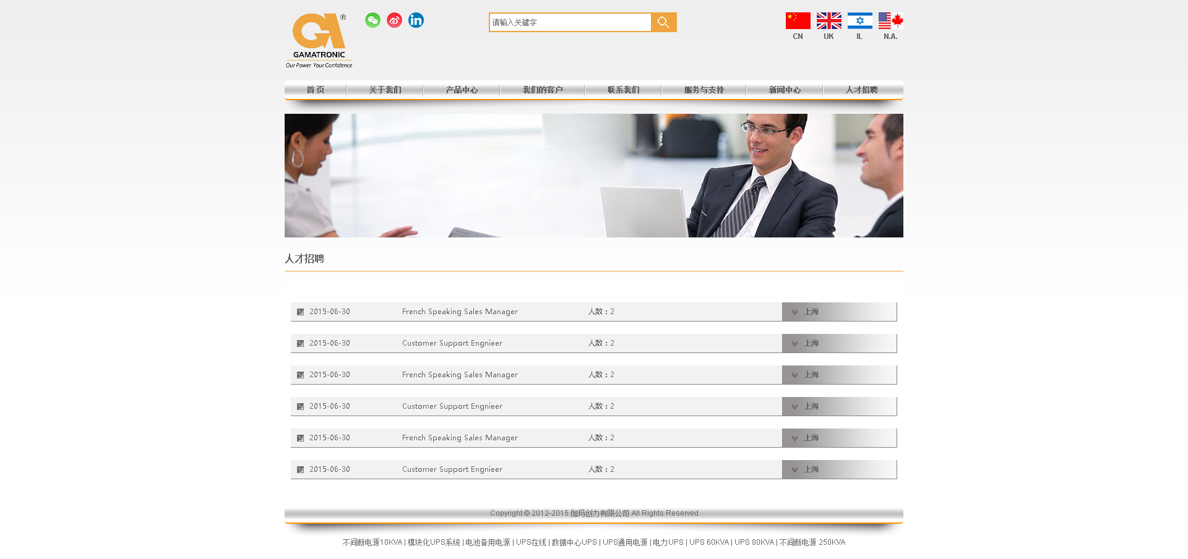
Task: Select the N.A. USA/Canada flag
Action: pos(890,21)
